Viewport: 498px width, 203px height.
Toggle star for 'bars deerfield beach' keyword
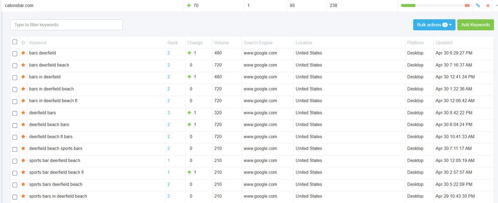coord(23,65)
